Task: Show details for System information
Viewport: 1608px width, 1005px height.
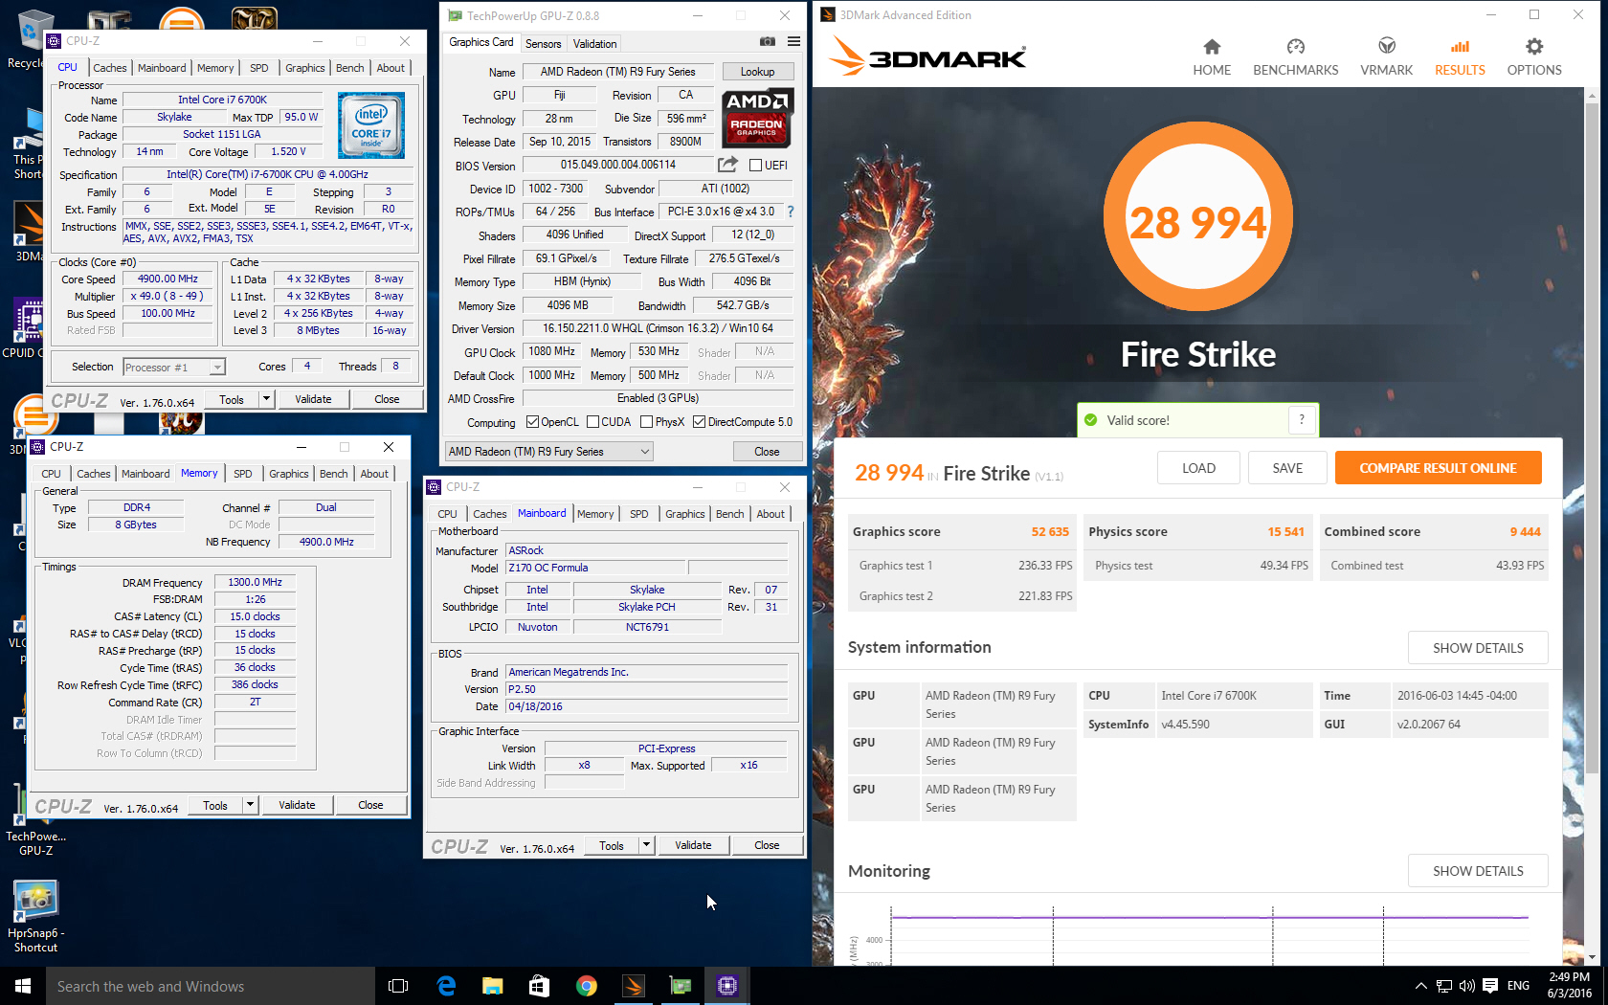Action: click(1478, 648)
